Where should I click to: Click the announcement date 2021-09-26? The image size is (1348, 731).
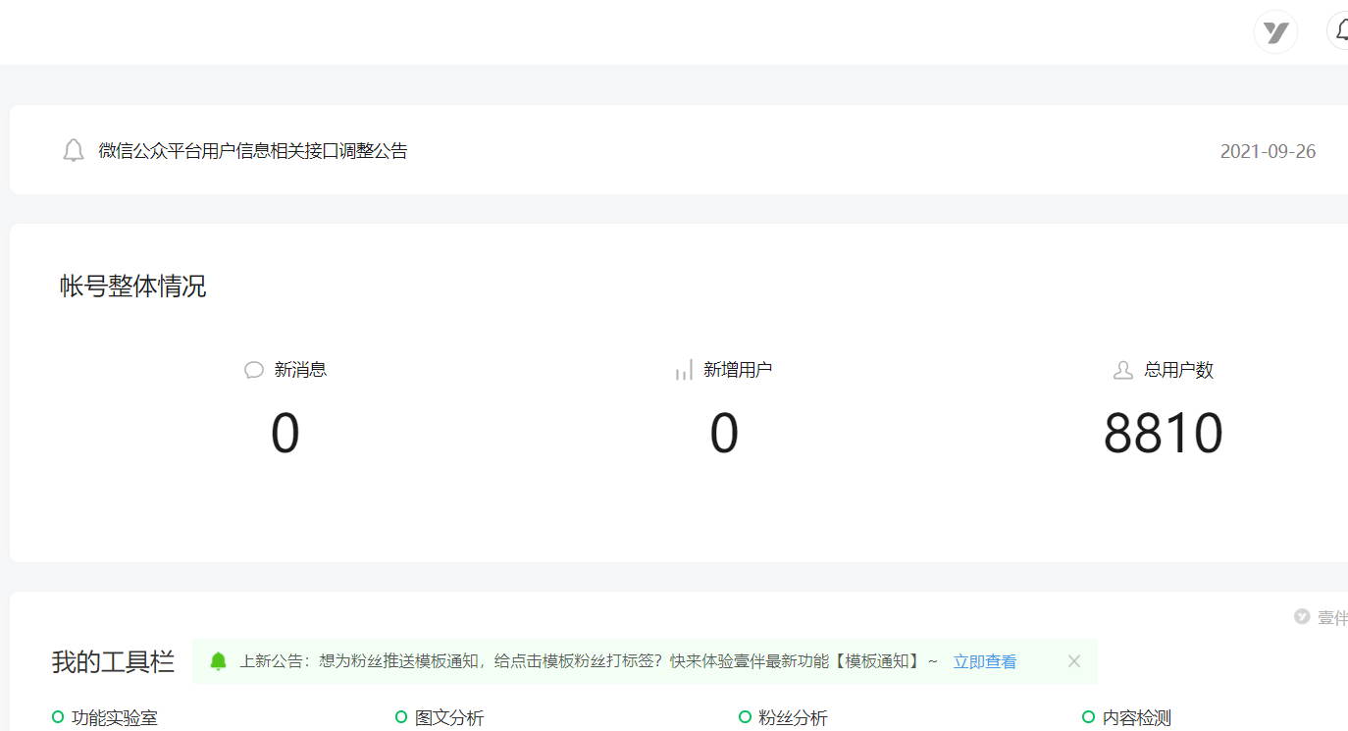[1268, 152]
